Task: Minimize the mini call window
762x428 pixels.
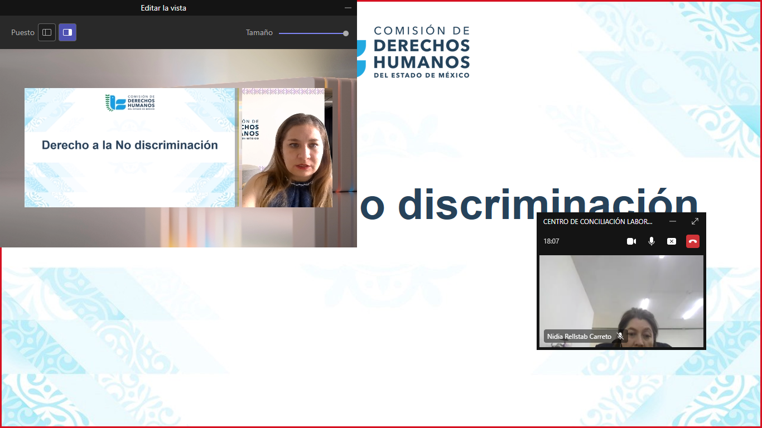Action: click(673, 221)
